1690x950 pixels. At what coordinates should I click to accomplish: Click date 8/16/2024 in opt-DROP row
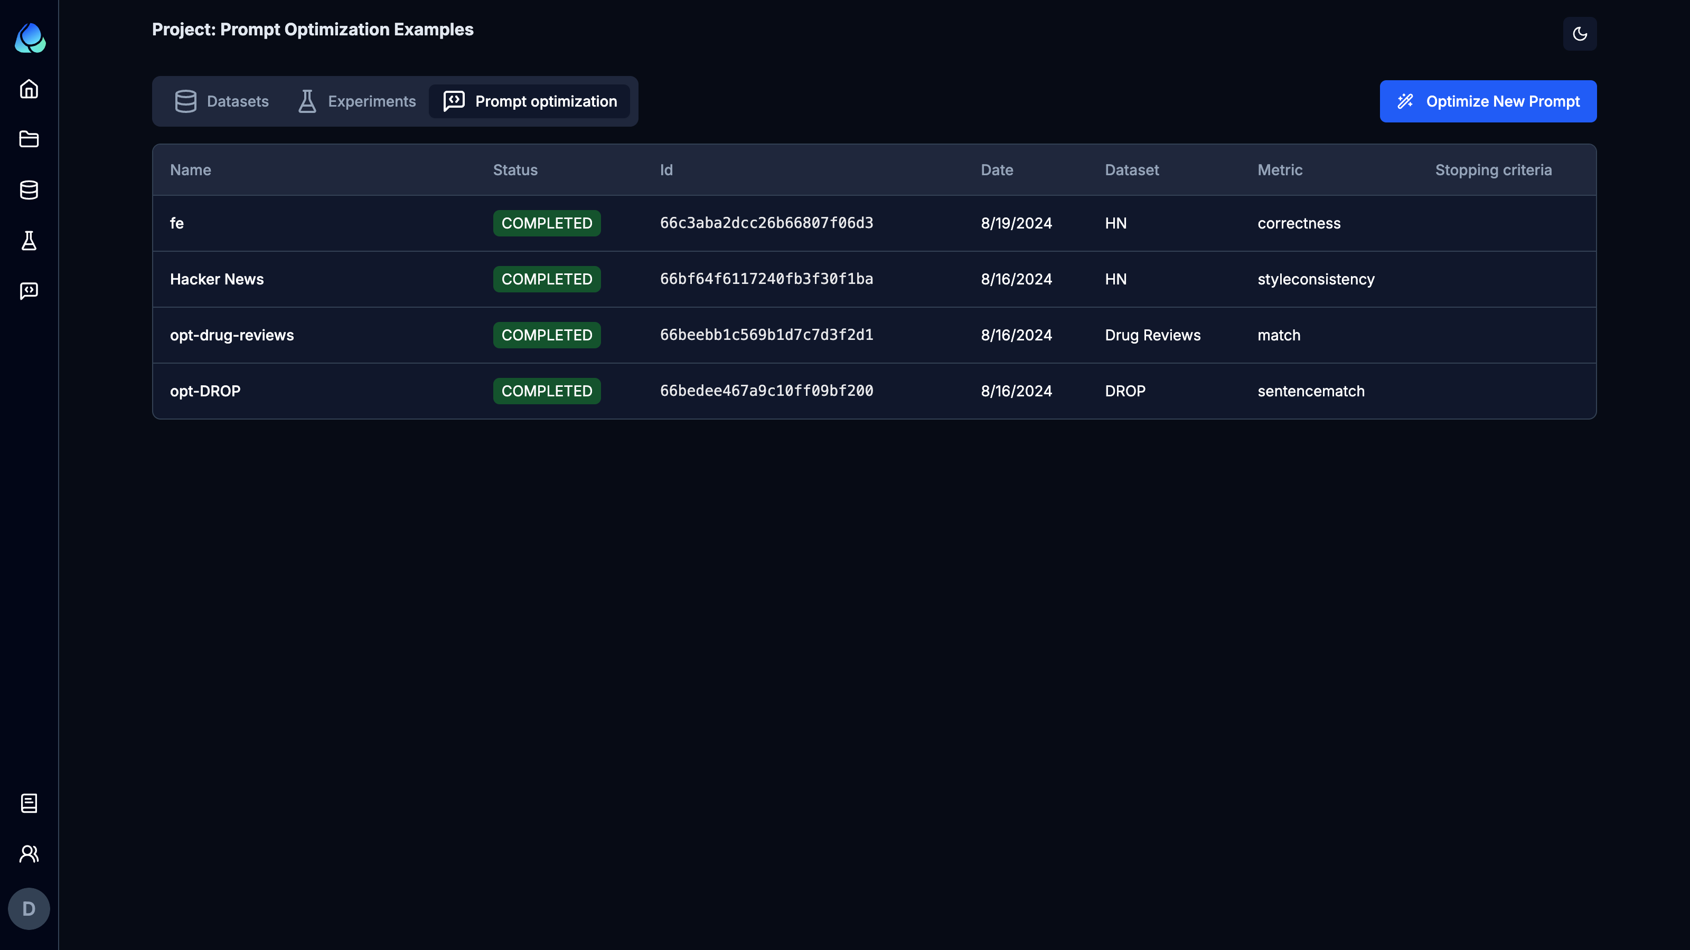(x=1016, y=391)
